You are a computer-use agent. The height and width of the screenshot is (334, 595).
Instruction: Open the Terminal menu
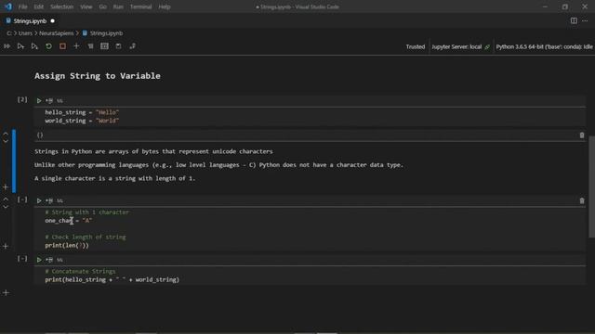pyautogui.click(x=140, y=6)
